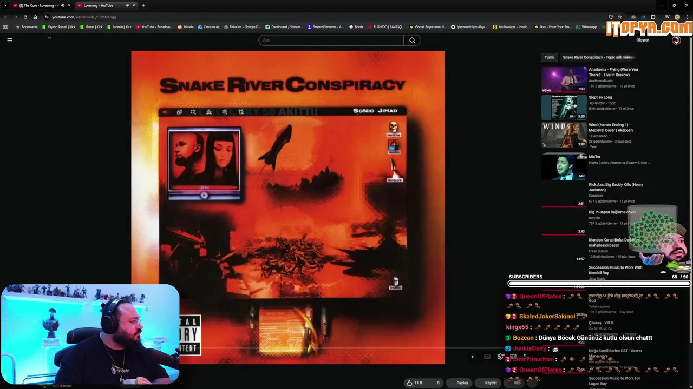
Task: Open 'Jahrein | Kick' bookmark
Action: point(119,26)
